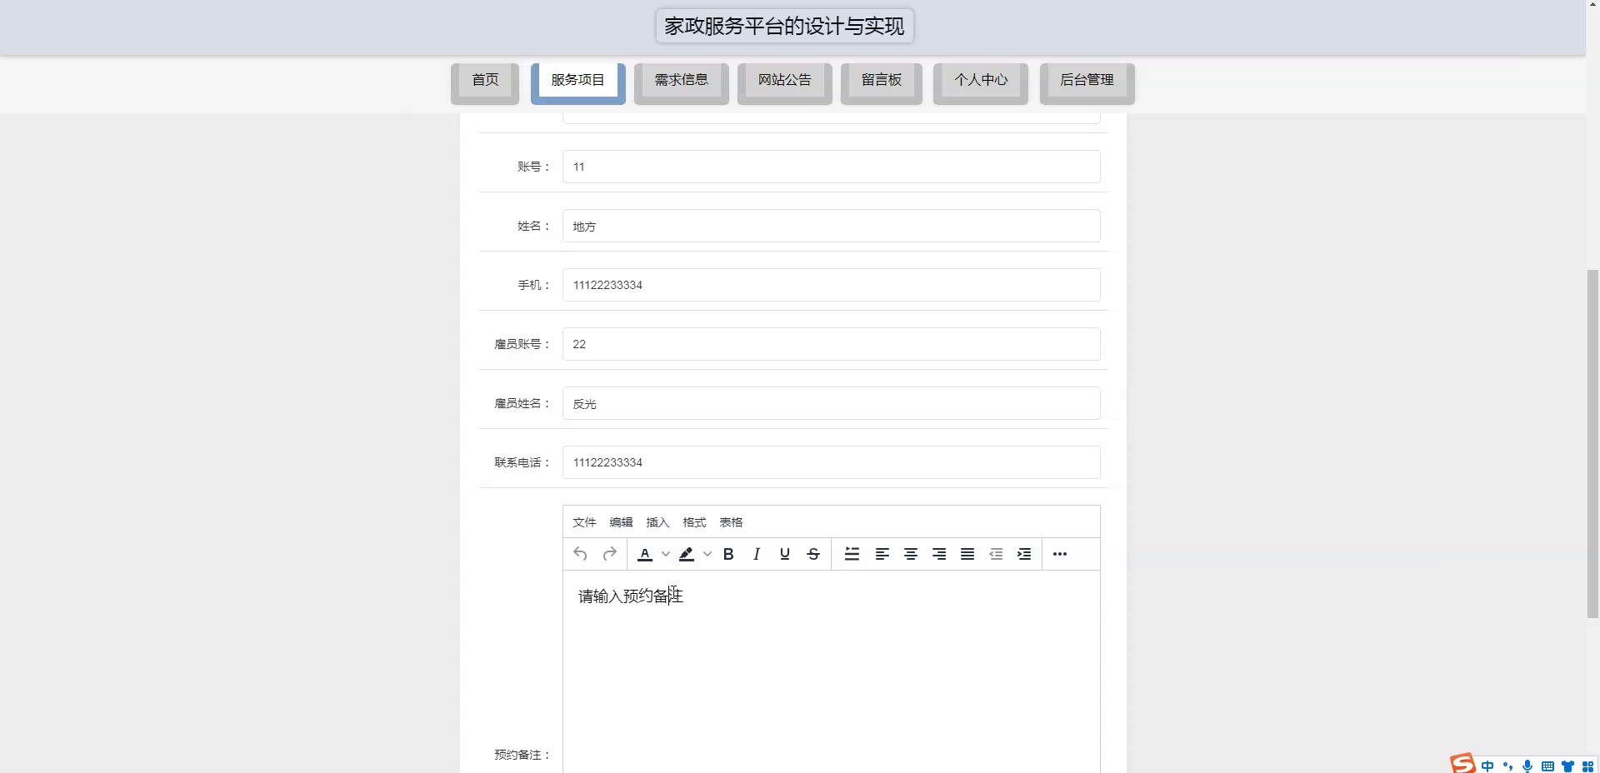Click the undo arrow in editor toolbar
The width and height of the screenshot is (1600, 773).
click(x=580, y=554)
